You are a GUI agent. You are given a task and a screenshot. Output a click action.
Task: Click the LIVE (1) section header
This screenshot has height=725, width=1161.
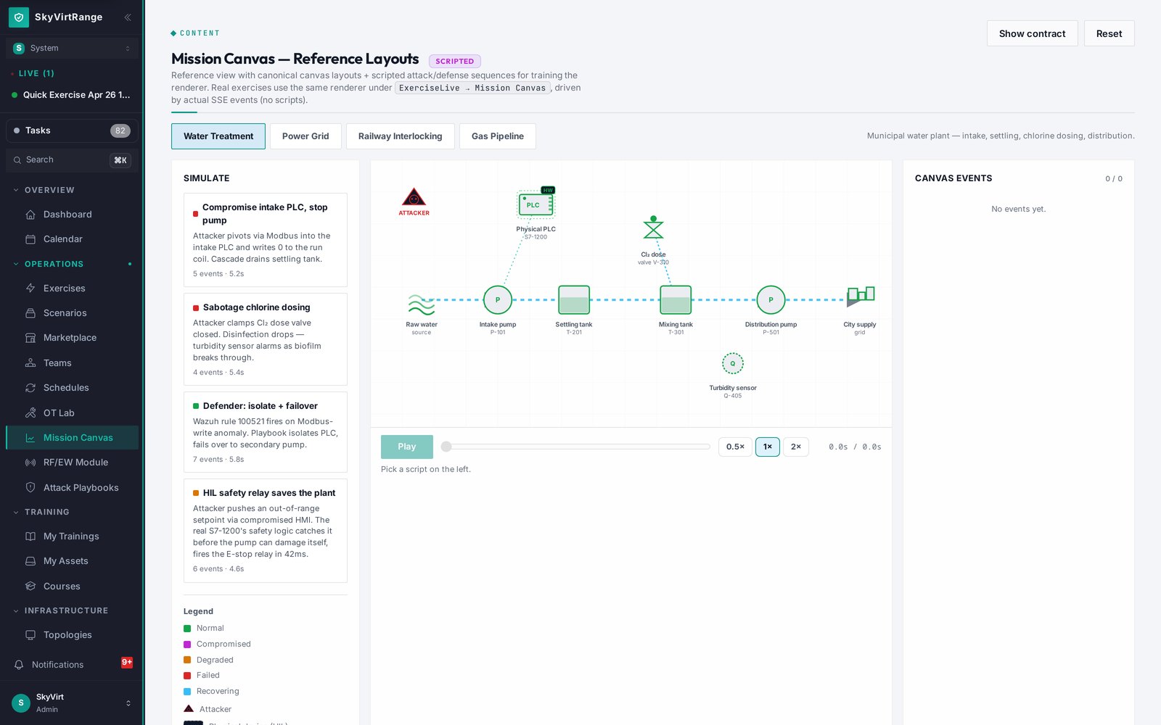pos(36,73)
